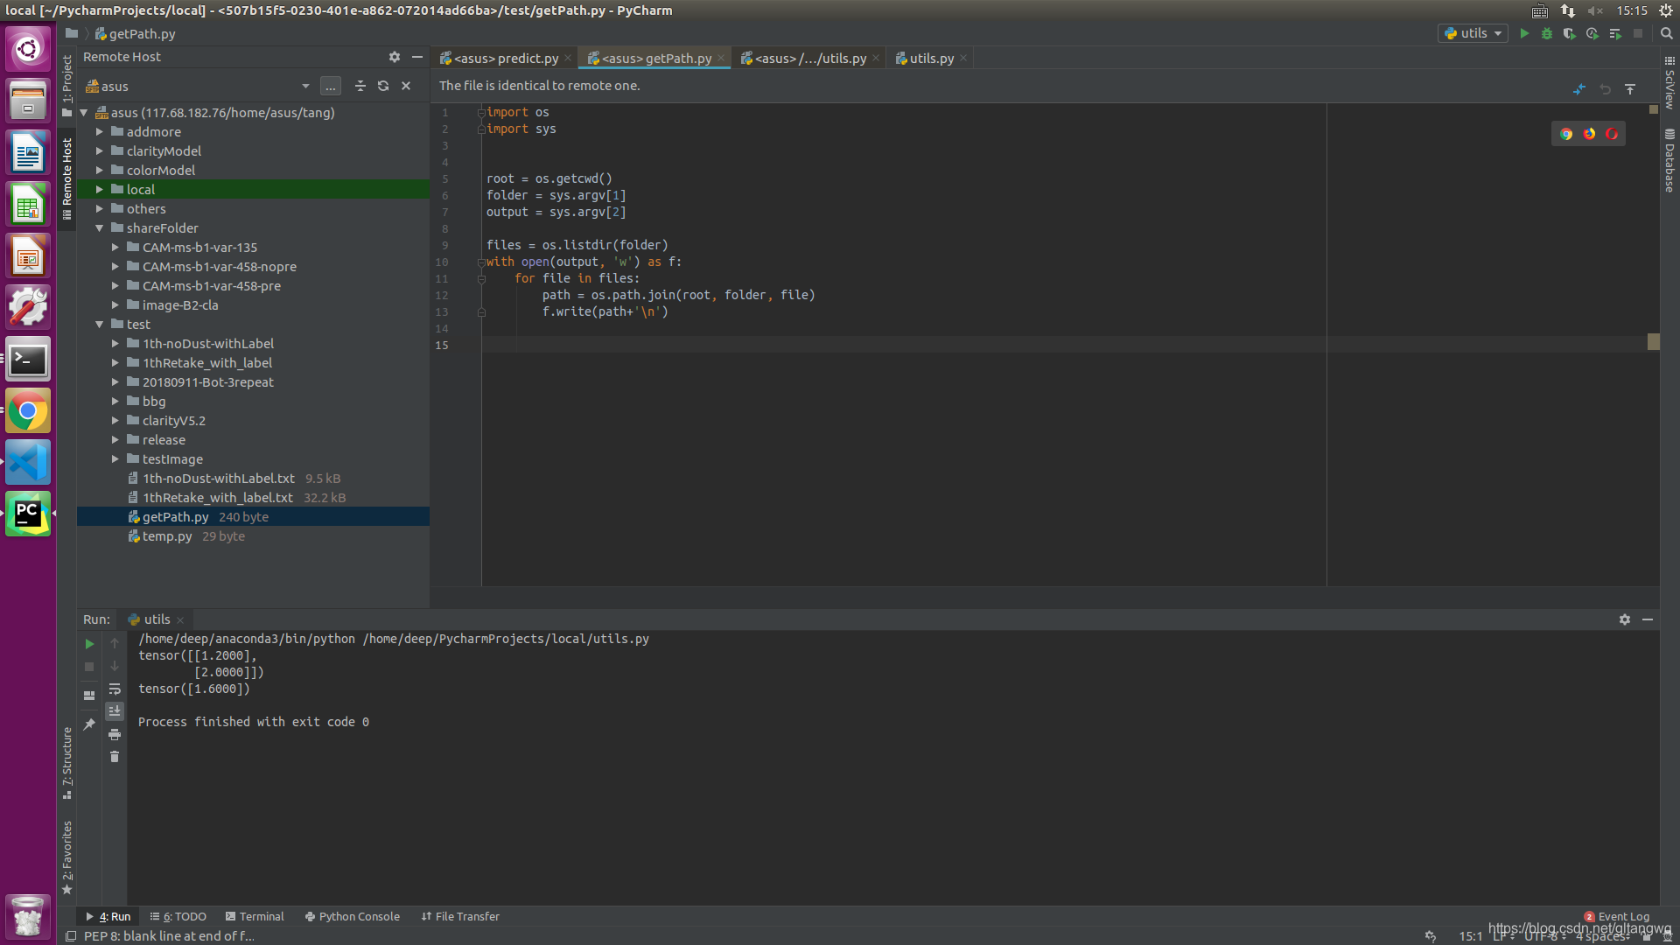Expand the release folder
This screenshot has width=1680, height=945.
[115, 440]
